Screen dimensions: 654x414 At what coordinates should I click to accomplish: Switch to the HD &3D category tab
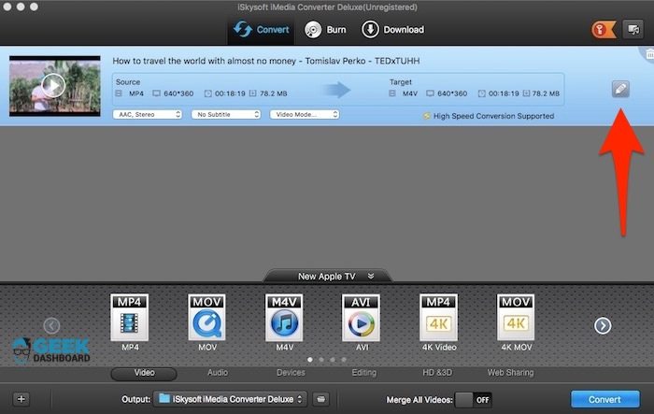[437, 372]
